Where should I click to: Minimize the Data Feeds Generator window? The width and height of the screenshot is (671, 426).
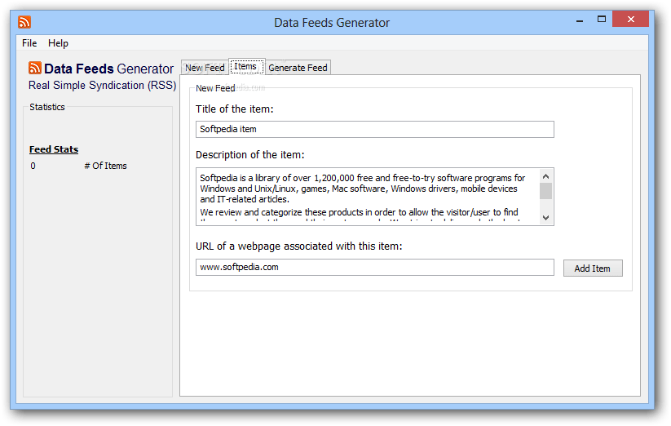[580, 20]
